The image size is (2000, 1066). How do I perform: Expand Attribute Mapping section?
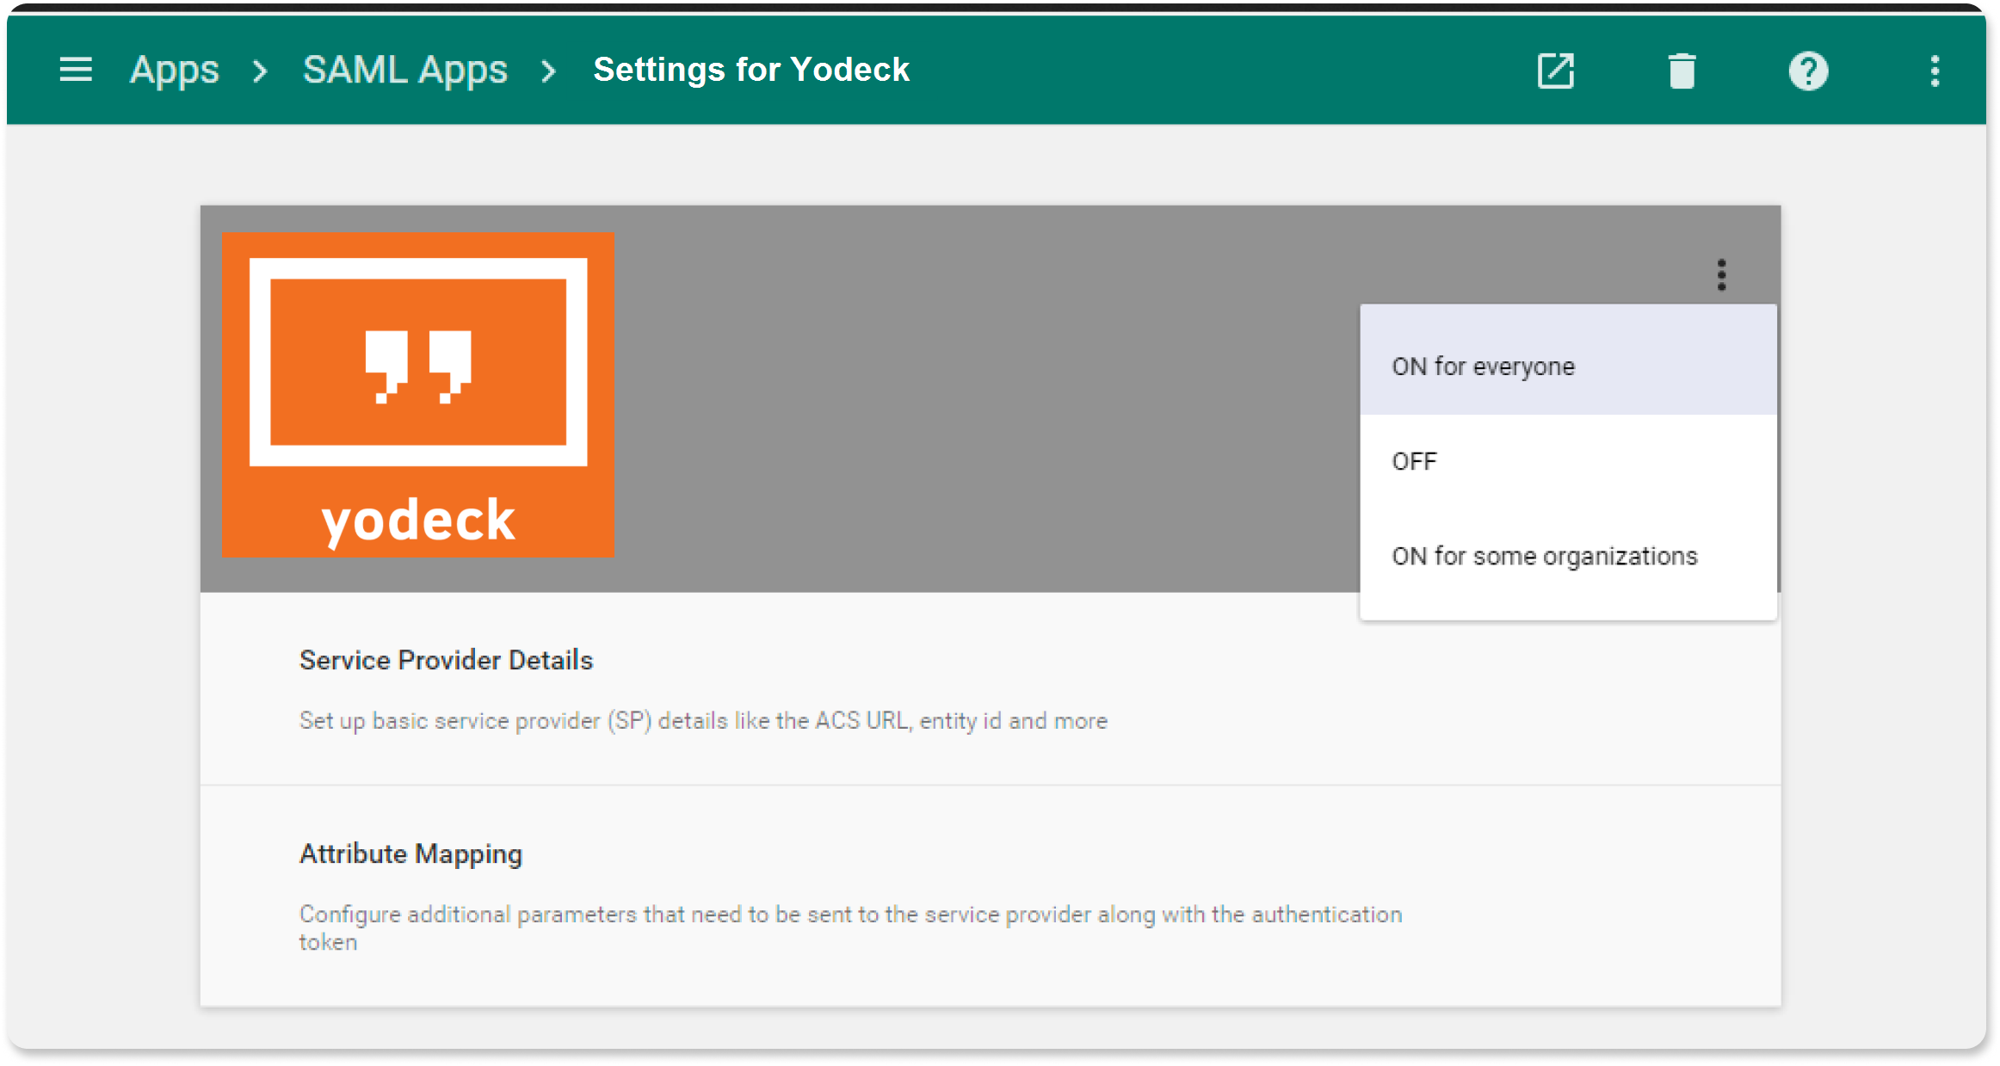(x=410, y=853)
